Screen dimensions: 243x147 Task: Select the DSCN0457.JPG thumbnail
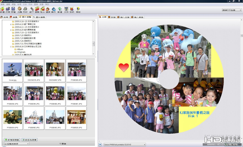point(55,71)
